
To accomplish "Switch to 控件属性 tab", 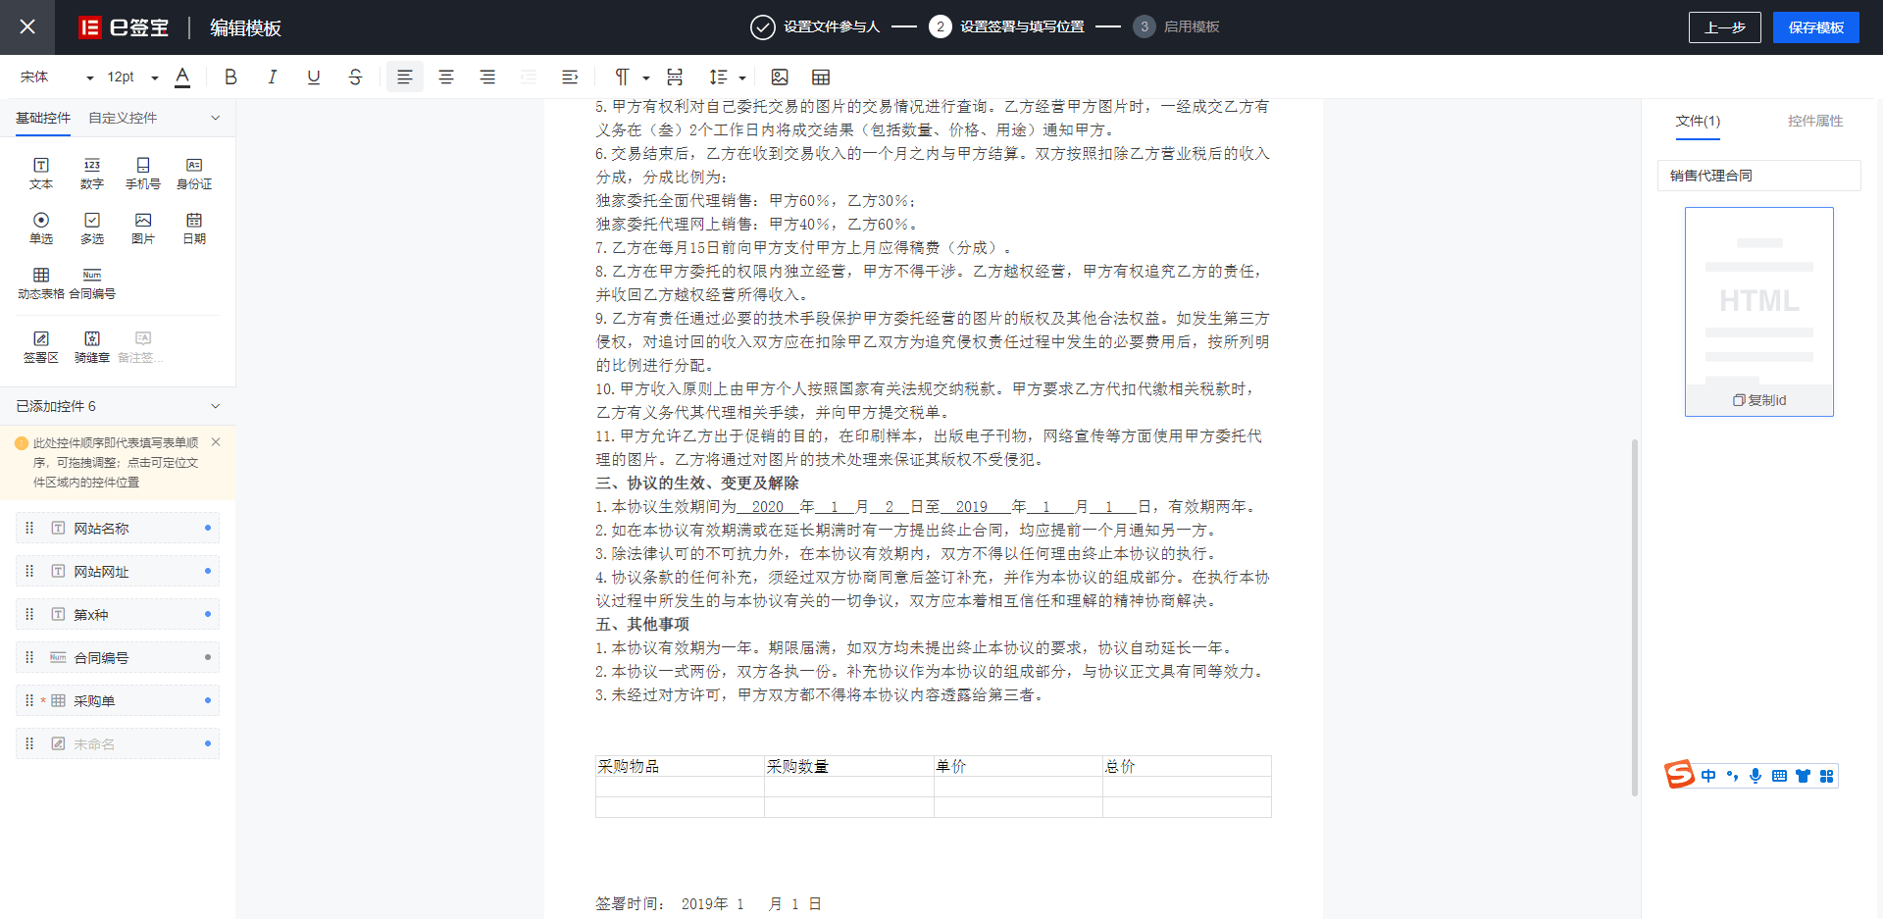I will (1815, 121).
